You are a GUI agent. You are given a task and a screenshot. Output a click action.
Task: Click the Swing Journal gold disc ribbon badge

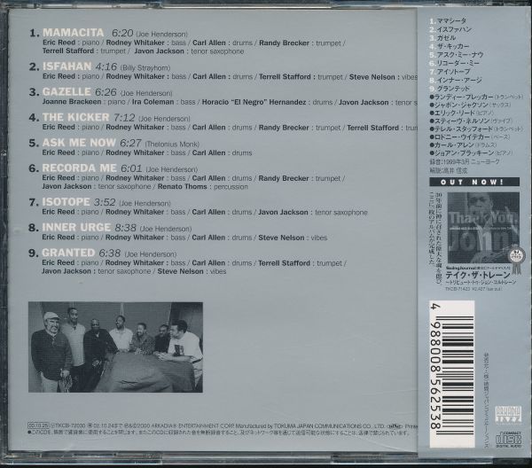[517, 260]
